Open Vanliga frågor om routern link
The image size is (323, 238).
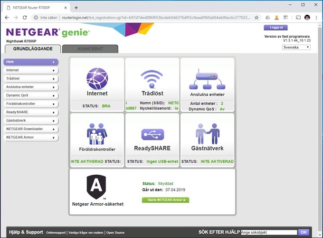click(x=85, y=233)
